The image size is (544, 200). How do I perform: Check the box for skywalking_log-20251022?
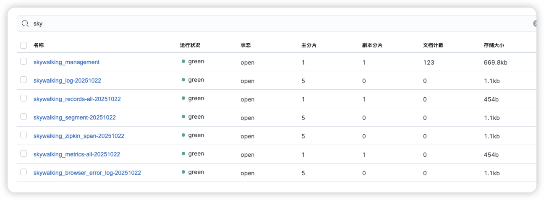coord(24,80)
